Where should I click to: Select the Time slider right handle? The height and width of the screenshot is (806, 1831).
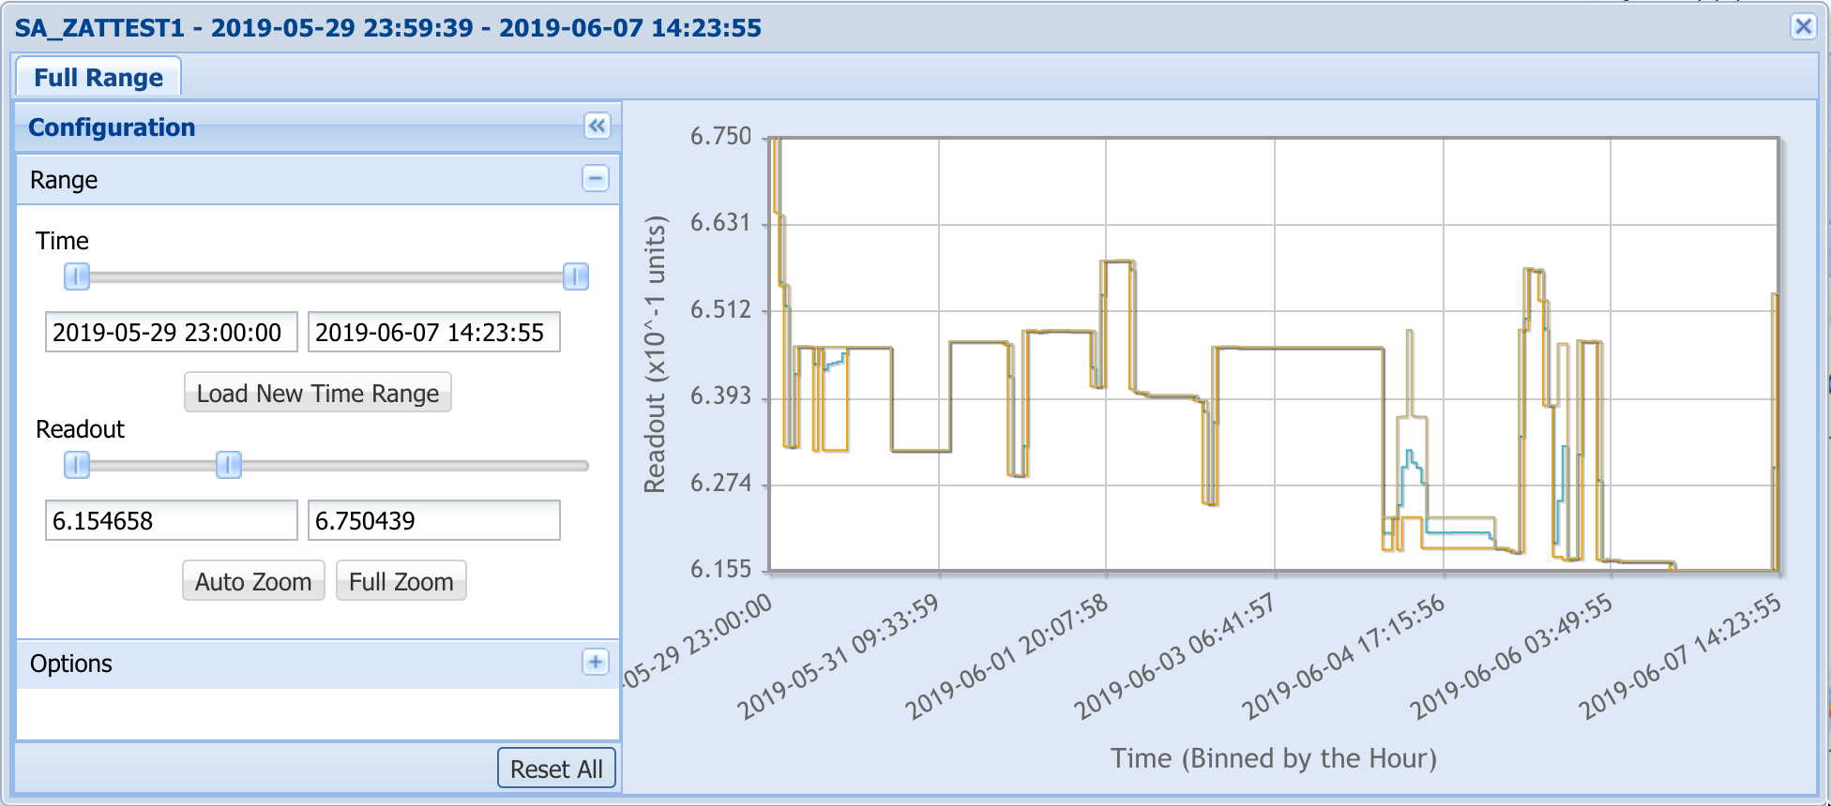[575, 276]
